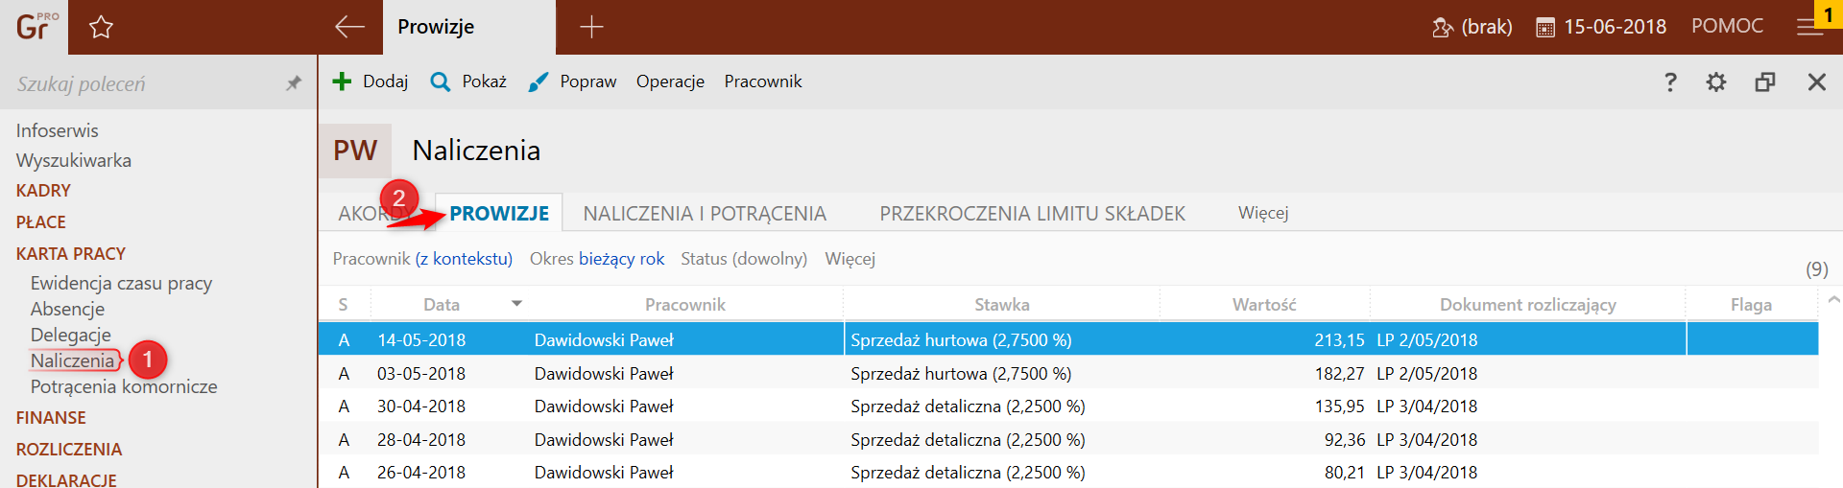Expand the Więcej tab overflow
This screenshot has height=488, width=1843.
(1262, 213)
